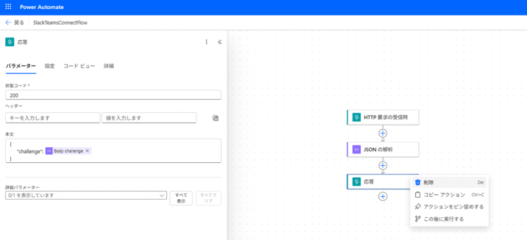Click the JSON の解析 node icon
This screenshot has height=240, width=527.
[356, 149]
